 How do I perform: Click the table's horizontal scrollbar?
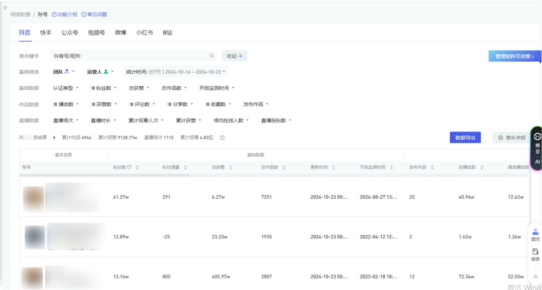(104, 175)
